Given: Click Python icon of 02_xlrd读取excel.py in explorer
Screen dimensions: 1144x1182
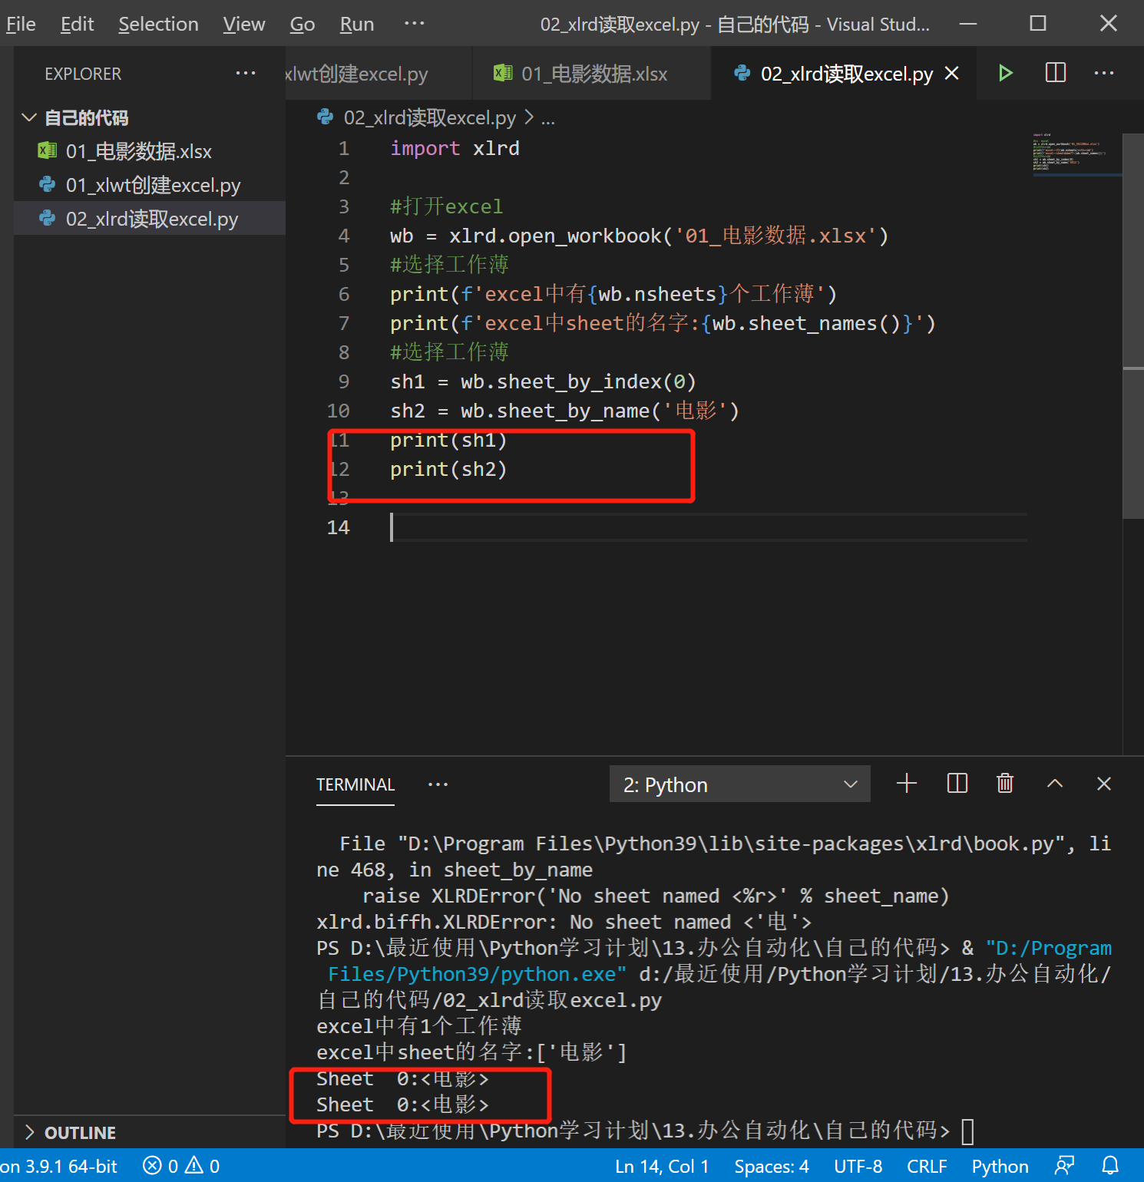Looking at the screenshot, I should pyautogui.click(x=47, y=218).
